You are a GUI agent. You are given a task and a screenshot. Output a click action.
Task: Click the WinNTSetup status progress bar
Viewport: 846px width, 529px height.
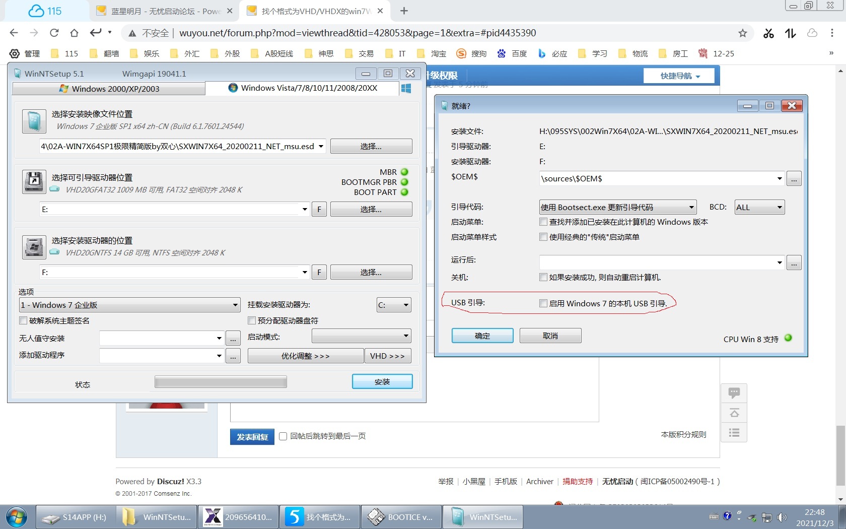221,382
